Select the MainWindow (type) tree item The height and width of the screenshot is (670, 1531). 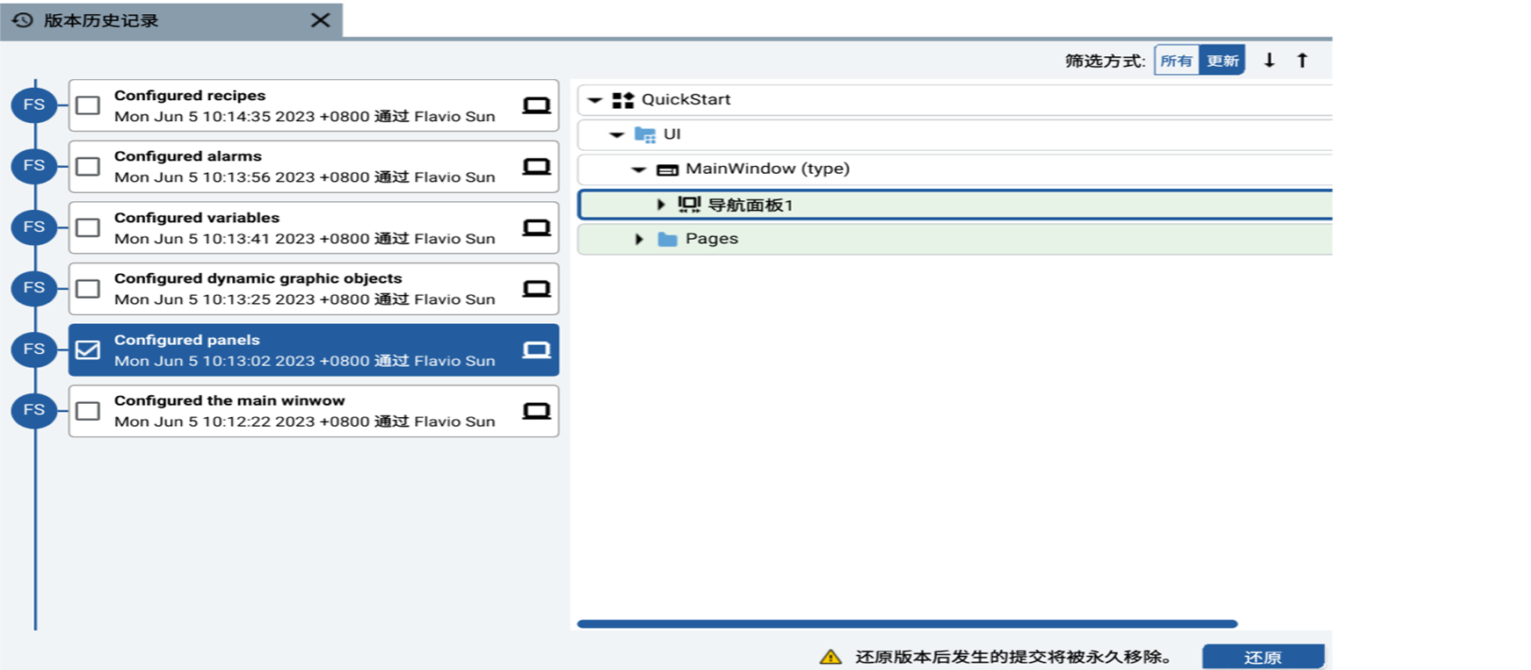[x=766, y=169]
